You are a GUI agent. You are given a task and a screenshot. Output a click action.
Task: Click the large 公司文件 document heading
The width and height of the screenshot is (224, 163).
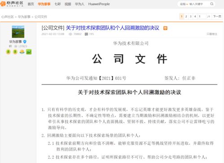pyautogui.click(x=130, y=59)
